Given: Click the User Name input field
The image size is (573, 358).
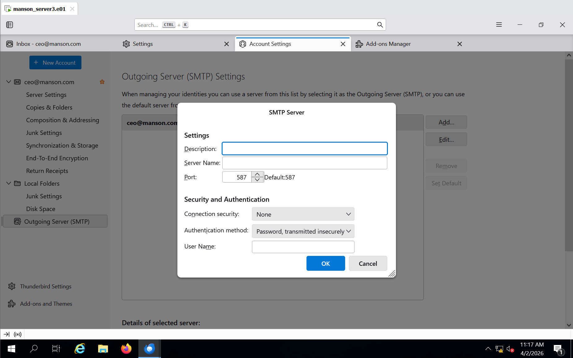Looking at the screenshot, I should (x=303, y=247).
